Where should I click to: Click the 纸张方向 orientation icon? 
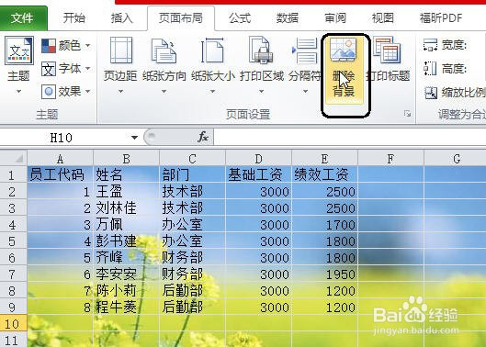pos(164,50)
